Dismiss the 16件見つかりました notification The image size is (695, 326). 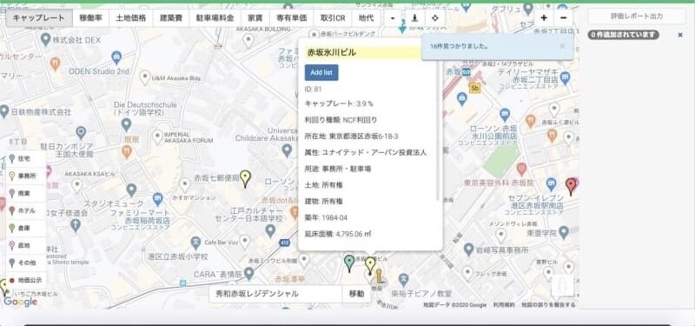(562, 46)
